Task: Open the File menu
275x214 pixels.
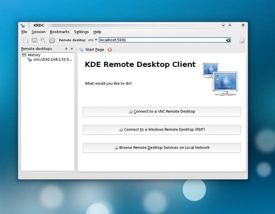Action: 24,32
